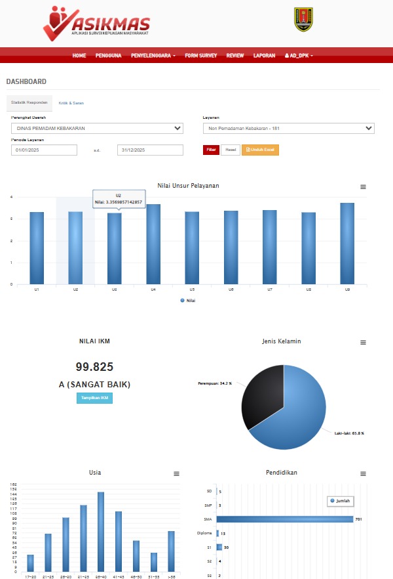This screenshot has height=579, width=393.
Task: Go to the LAPORAN menu item
Action: [264, 55]
